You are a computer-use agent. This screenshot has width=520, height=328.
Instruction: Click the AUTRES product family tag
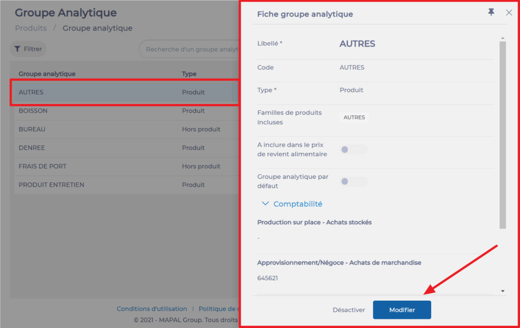pyautogui.click(x=354, y=117)
